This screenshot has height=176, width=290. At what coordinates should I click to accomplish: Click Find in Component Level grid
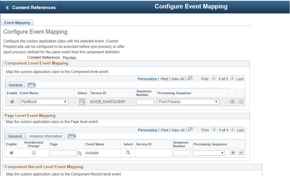pyautogui.click(x=164, y=79)
